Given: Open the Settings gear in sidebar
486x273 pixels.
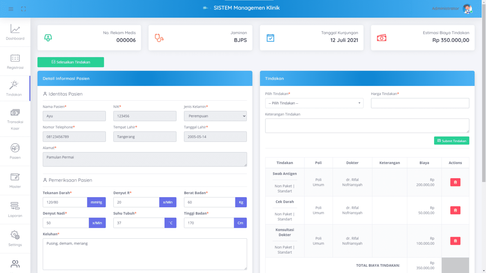Looking at the screenshot, I should point(15,238).
